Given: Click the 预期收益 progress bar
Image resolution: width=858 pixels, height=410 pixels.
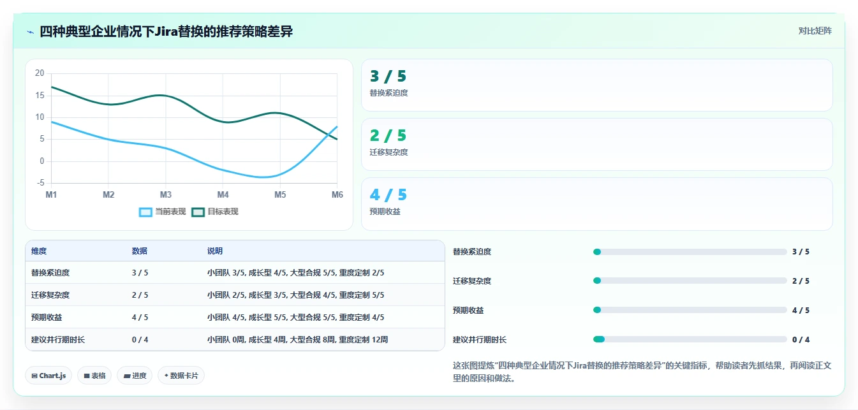Looking at the screenshot, I should [690, 310].
